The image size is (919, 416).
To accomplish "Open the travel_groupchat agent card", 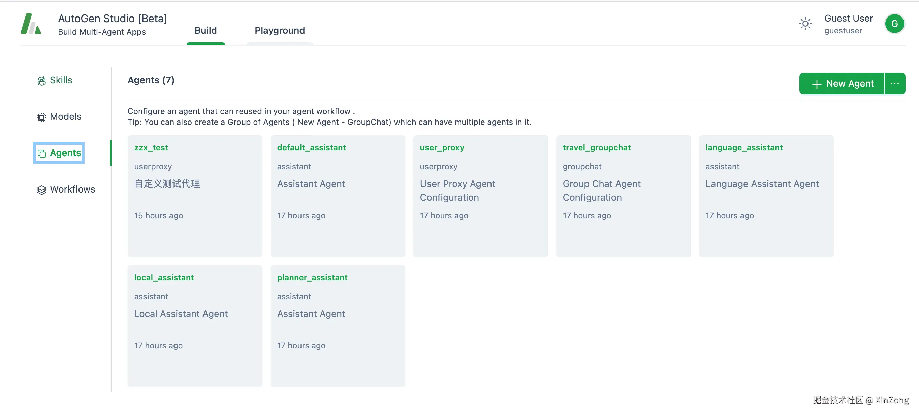I will [x=623, y=196].
